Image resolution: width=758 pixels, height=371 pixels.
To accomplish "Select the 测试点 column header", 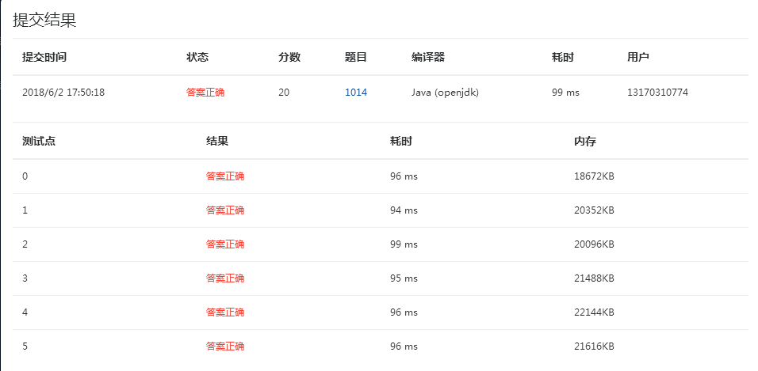I will click(x=39, y=142).
